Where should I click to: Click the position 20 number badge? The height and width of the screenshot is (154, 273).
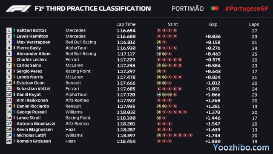pos(9,141)
